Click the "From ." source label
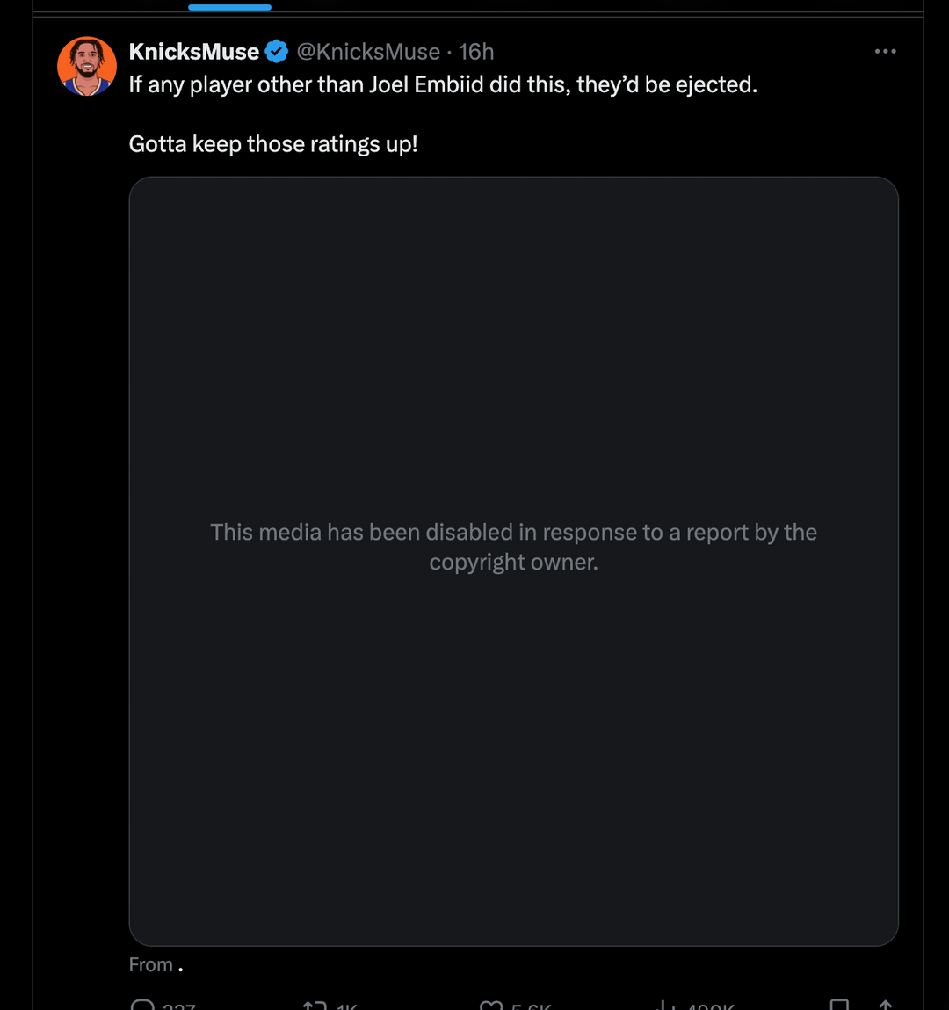This screenshot has width=949, height=1010. click(156, 964)
